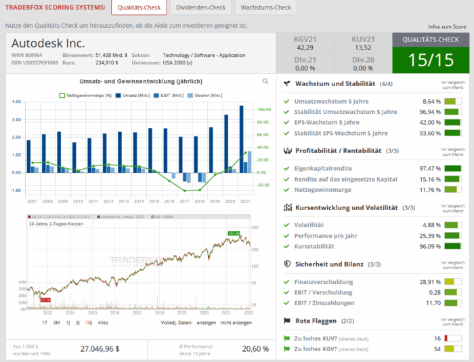
Task: Click the Eigenkapitalrendite market comparison bar
Action: click(x=452, y=168)
